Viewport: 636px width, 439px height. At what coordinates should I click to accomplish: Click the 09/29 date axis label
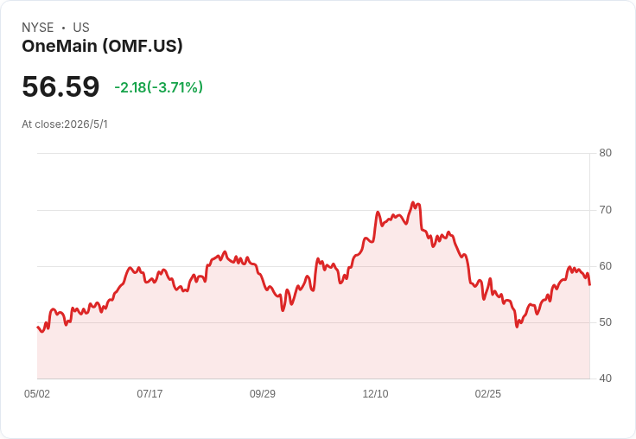(x=263, y=394)
